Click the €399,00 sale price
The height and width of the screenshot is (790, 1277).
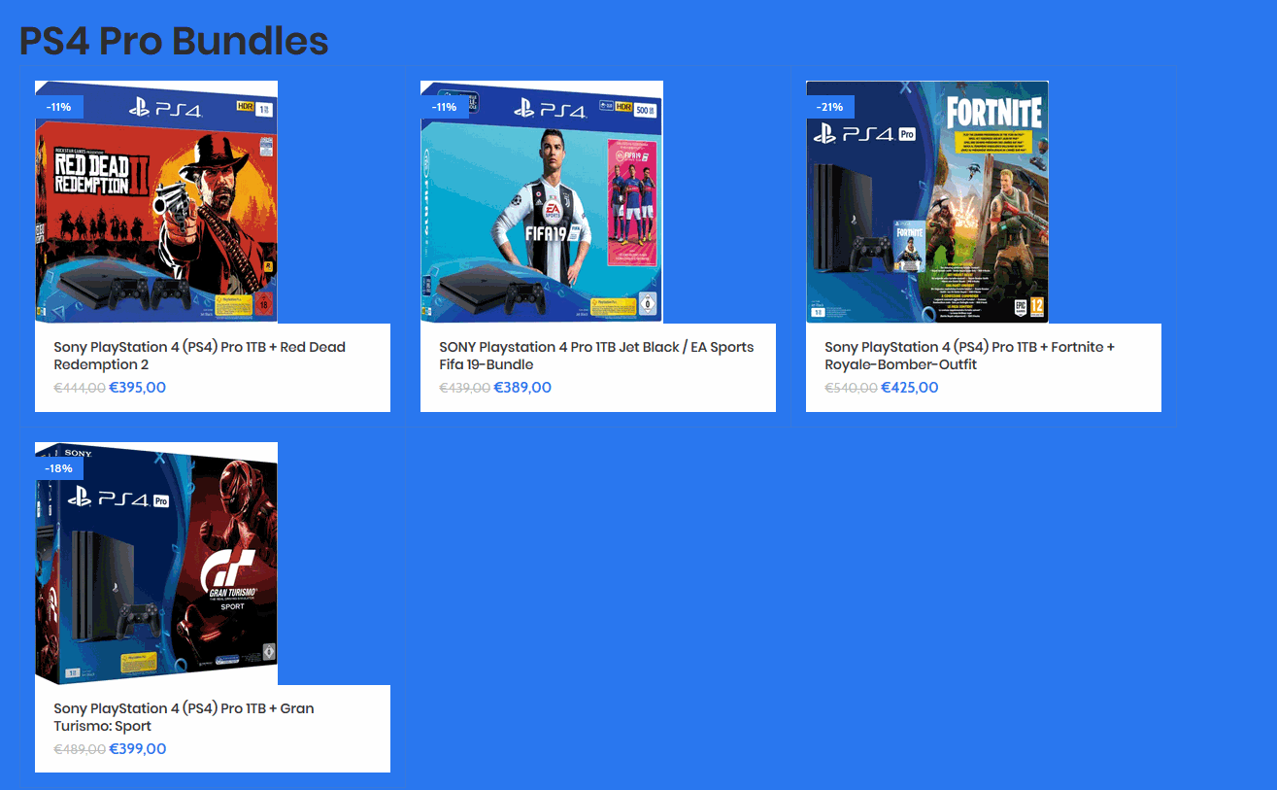pyautogui.click(x=138, y=749)
